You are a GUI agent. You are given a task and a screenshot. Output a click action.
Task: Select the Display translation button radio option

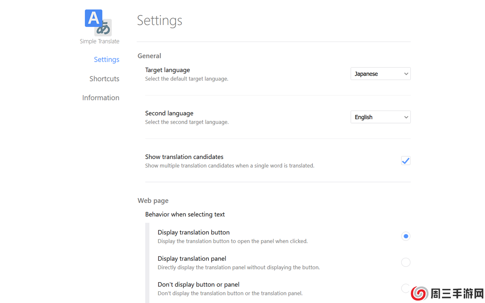(405, 236)
